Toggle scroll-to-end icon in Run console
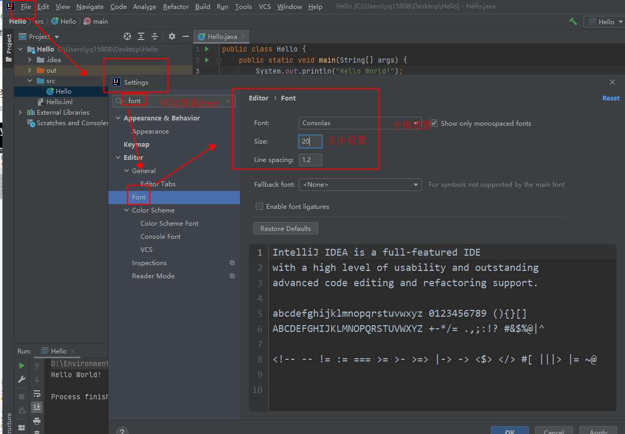This screenshot has width=625, height=434. tap(37, 407)
